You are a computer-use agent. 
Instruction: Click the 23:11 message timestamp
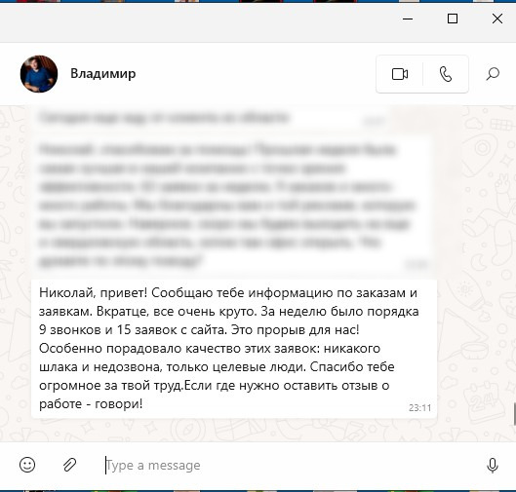(419, 408)
